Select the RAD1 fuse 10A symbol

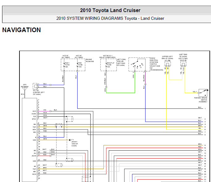point(64,65)
